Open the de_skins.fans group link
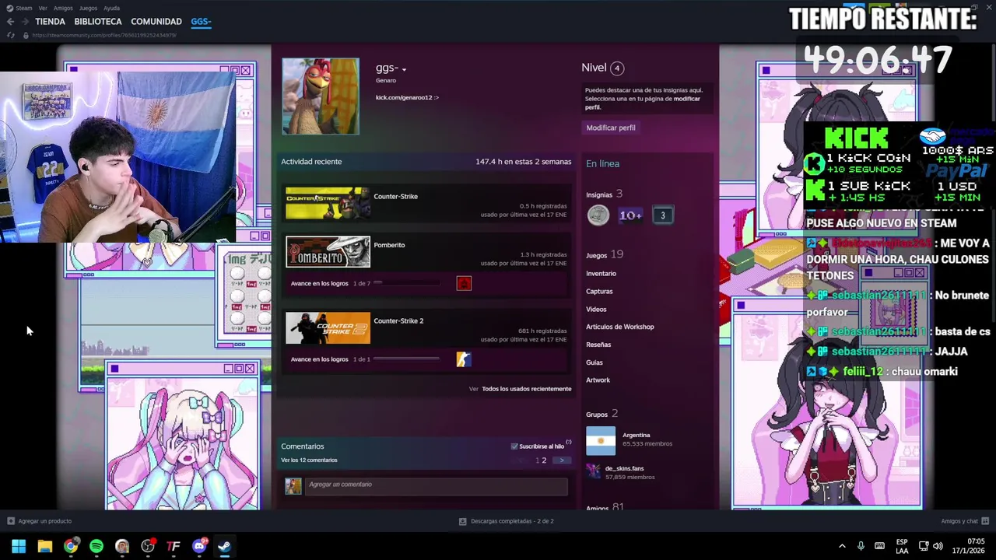 click(x=624, y=469)
